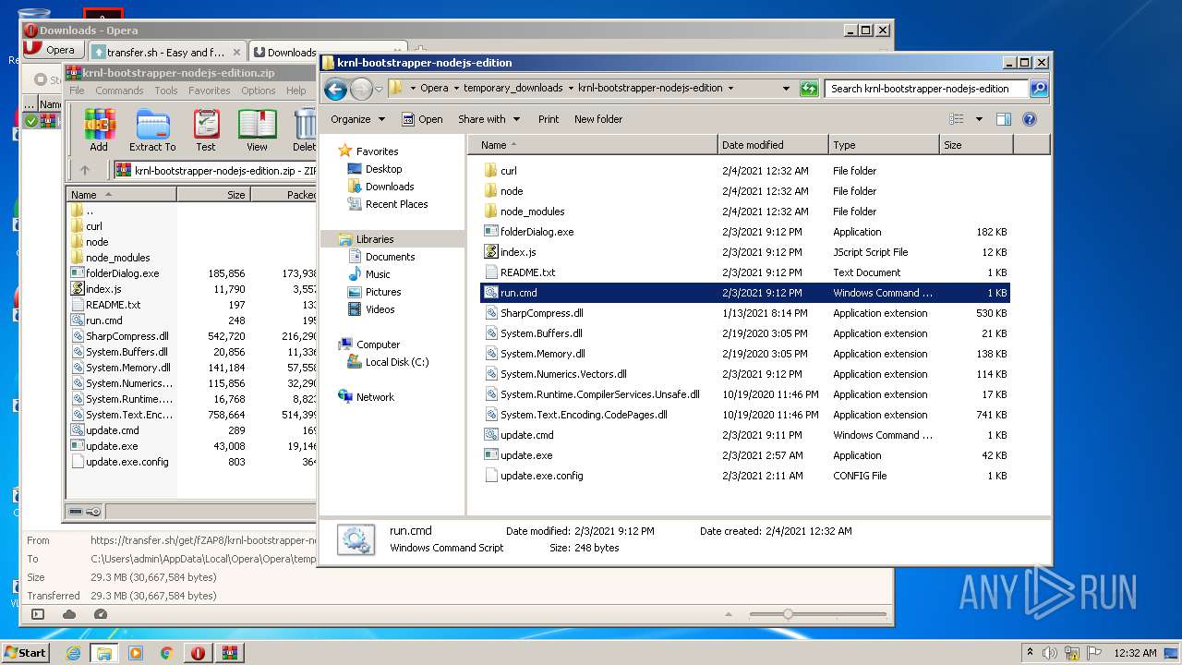Click the Explorer Forward arrow button
Screen dimensions: 1182x665
pyautogui.click(x=361, y=89)
